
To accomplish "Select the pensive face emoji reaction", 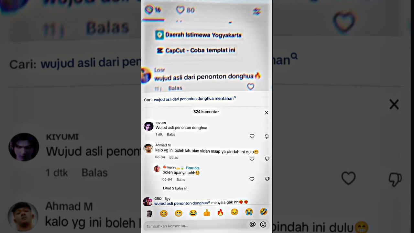I will (x=234, y=212).
